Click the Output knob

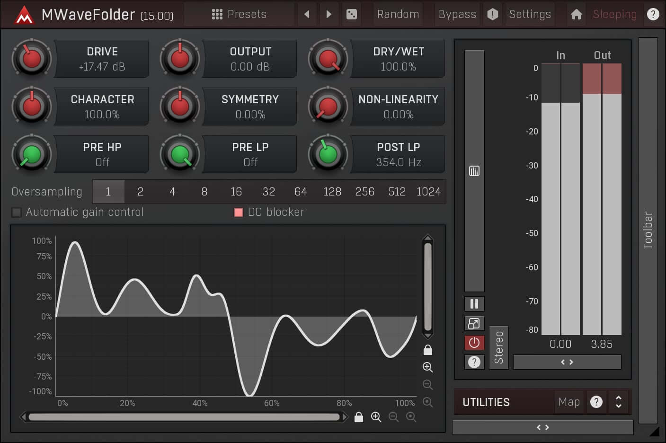pos(180,59)
